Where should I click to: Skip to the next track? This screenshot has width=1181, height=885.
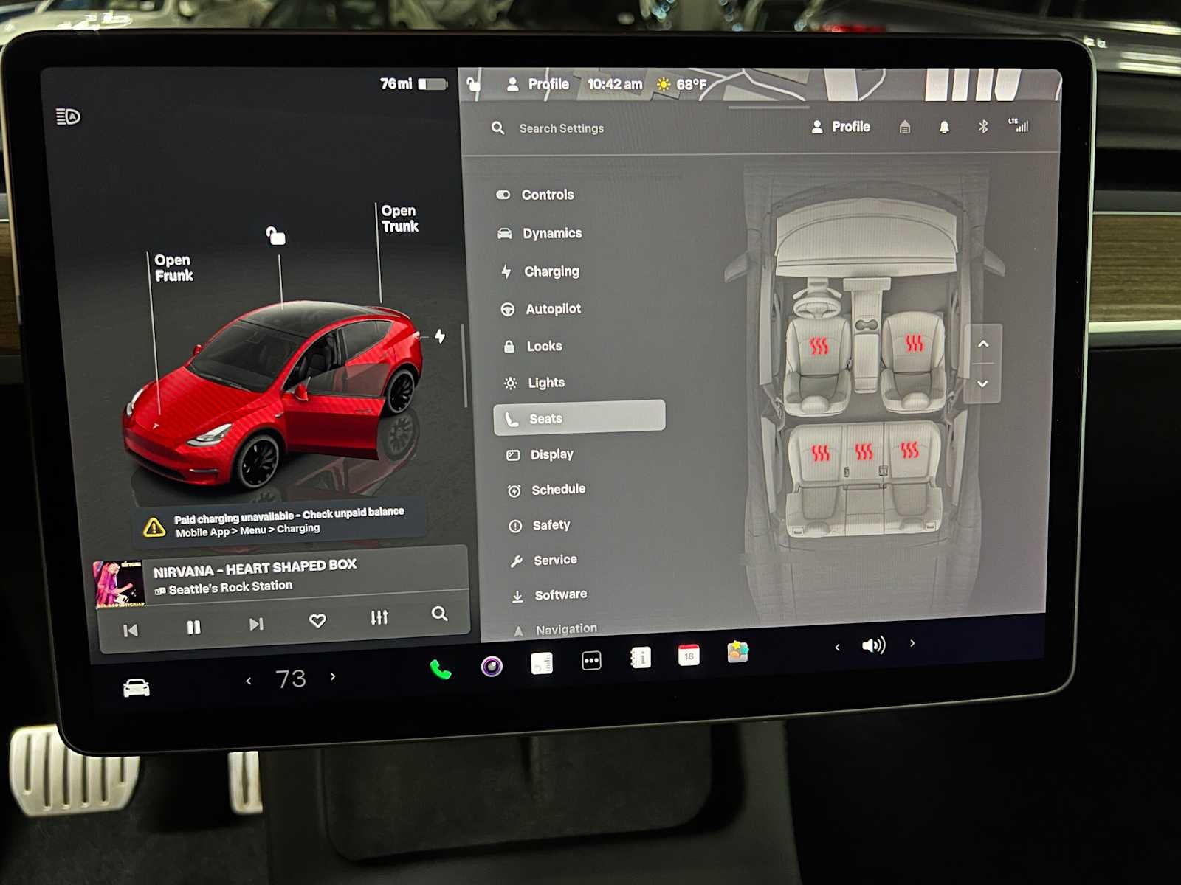(x=256, y=624)
